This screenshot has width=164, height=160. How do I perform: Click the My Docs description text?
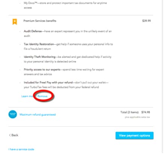[65, 5]
